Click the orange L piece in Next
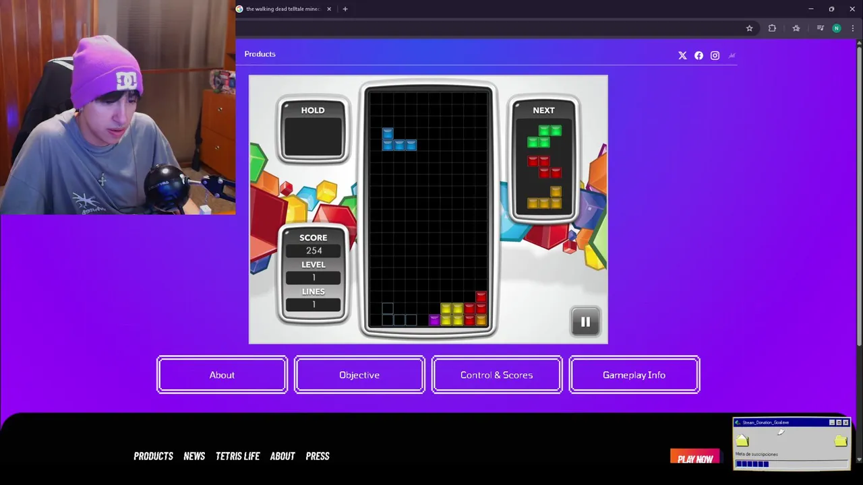 [x=544, y=197]
